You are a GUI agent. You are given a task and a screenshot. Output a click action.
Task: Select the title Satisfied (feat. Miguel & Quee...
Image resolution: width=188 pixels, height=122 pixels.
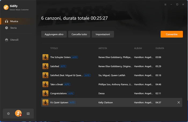[x=67, y=75]
